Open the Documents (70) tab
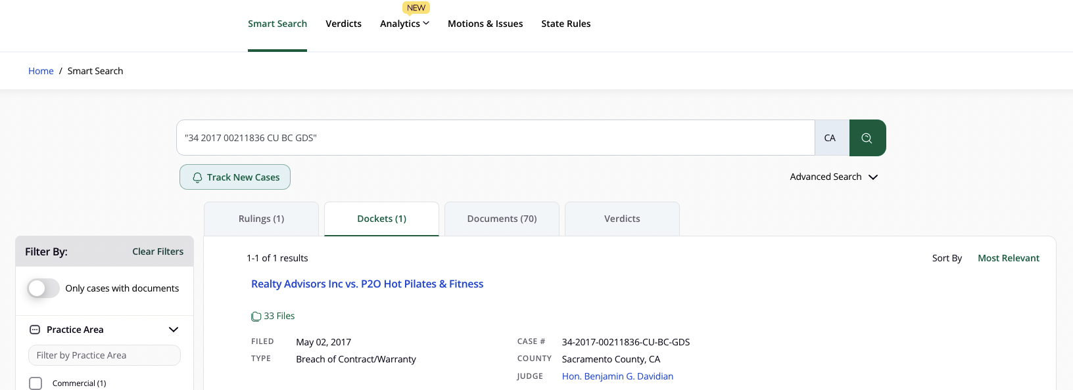The image size is (1073, 390). click(x=502, y=219)
